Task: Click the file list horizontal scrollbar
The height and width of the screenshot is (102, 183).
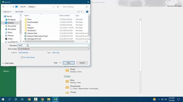Action: (49, 41)
